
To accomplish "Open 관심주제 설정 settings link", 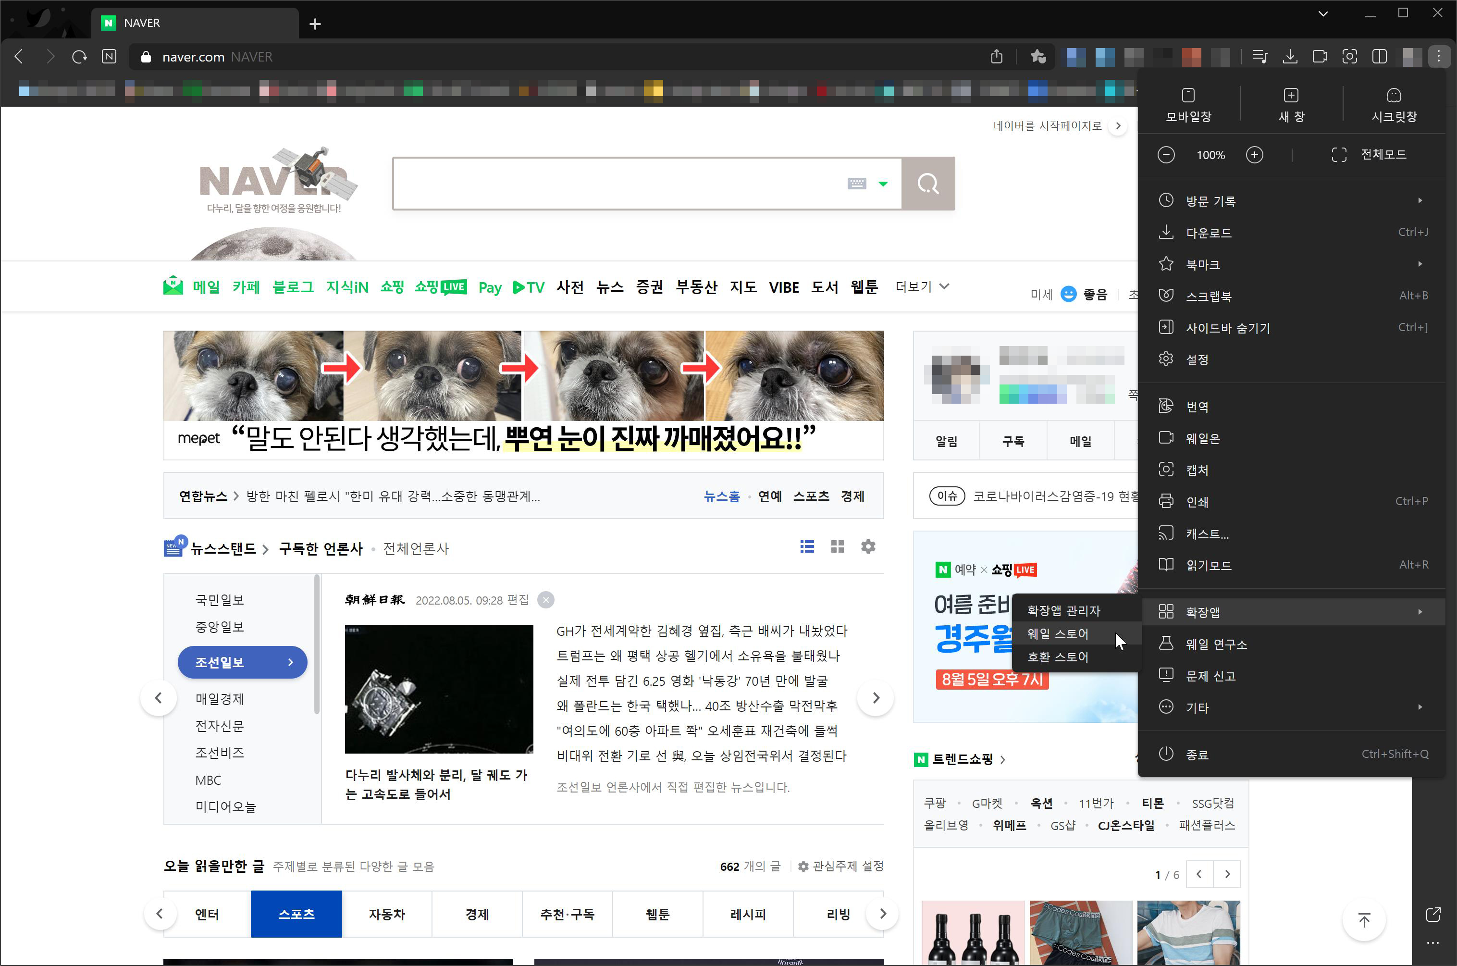I will coord(840,866).
